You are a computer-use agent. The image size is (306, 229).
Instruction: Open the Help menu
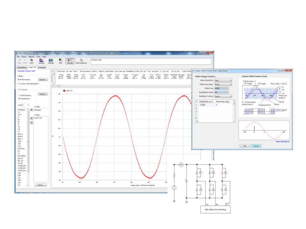point(44,57)
